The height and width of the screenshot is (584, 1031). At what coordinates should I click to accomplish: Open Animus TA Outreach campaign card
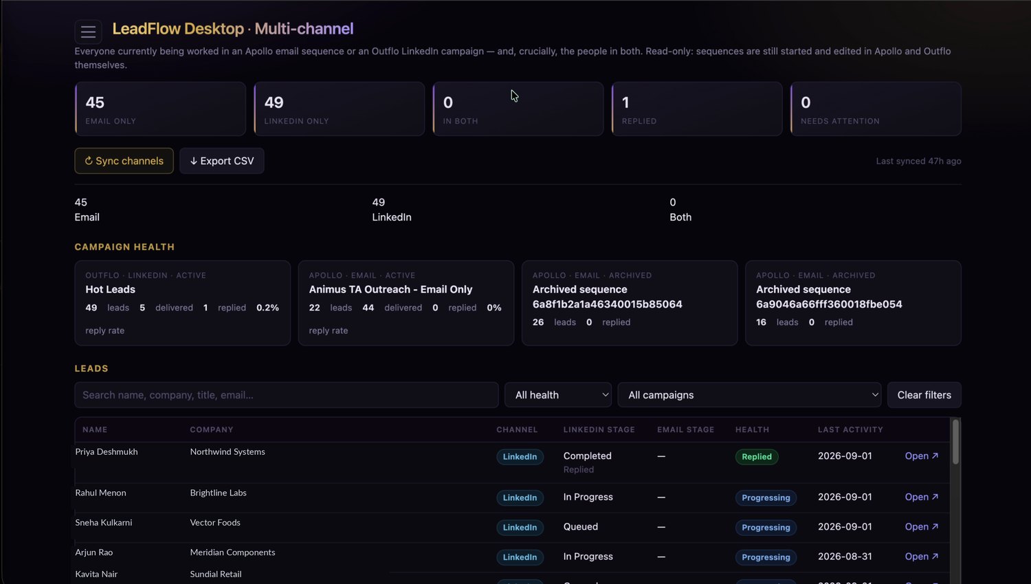406,303
